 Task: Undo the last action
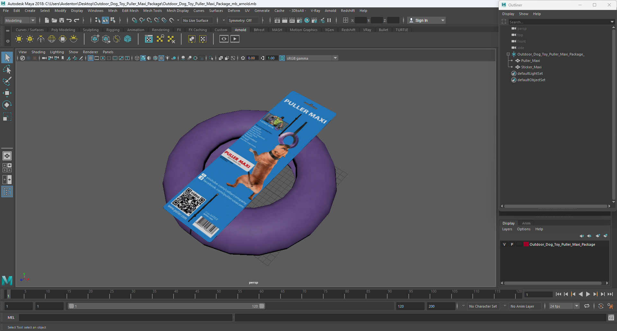[x=69, y=20]
